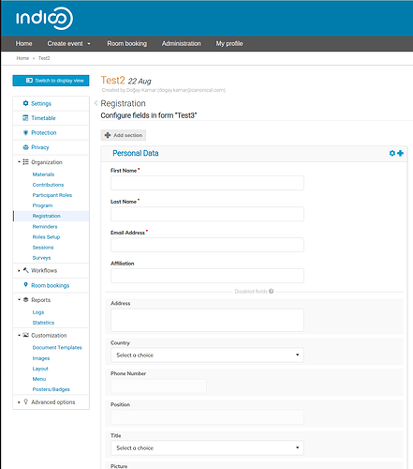Open the Create event dropdown menu
Screen dimensions: 413x469
pyautogui.click(x=69, y=44)
